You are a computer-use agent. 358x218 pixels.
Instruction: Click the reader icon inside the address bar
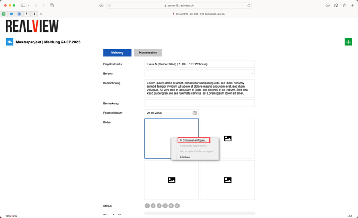point(110,5)
